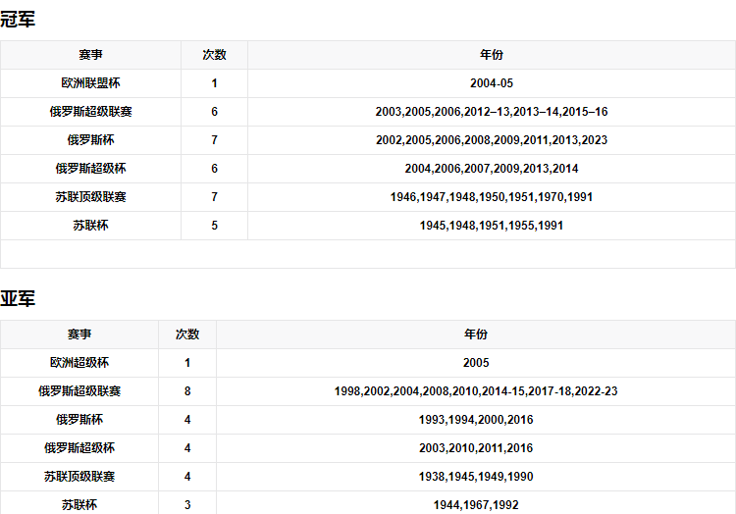Select the 欧洲超级杯 row label
The image size is (736, 514).
(79, 363)
